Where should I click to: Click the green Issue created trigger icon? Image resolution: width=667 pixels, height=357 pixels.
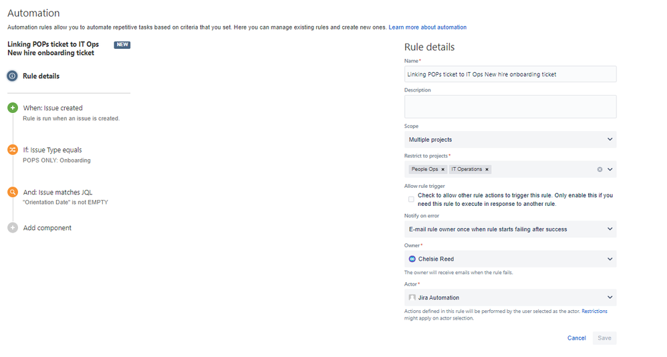[x=13, y=108]
